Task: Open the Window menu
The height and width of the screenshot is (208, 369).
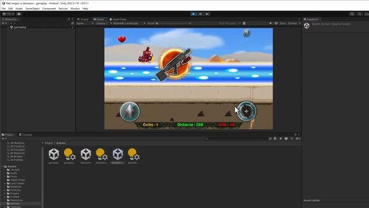Action: click(75, 9)
